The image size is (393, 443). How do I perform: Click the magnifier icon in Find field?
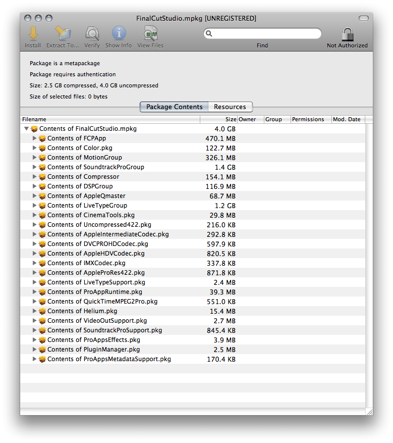[x=209, y=34]
